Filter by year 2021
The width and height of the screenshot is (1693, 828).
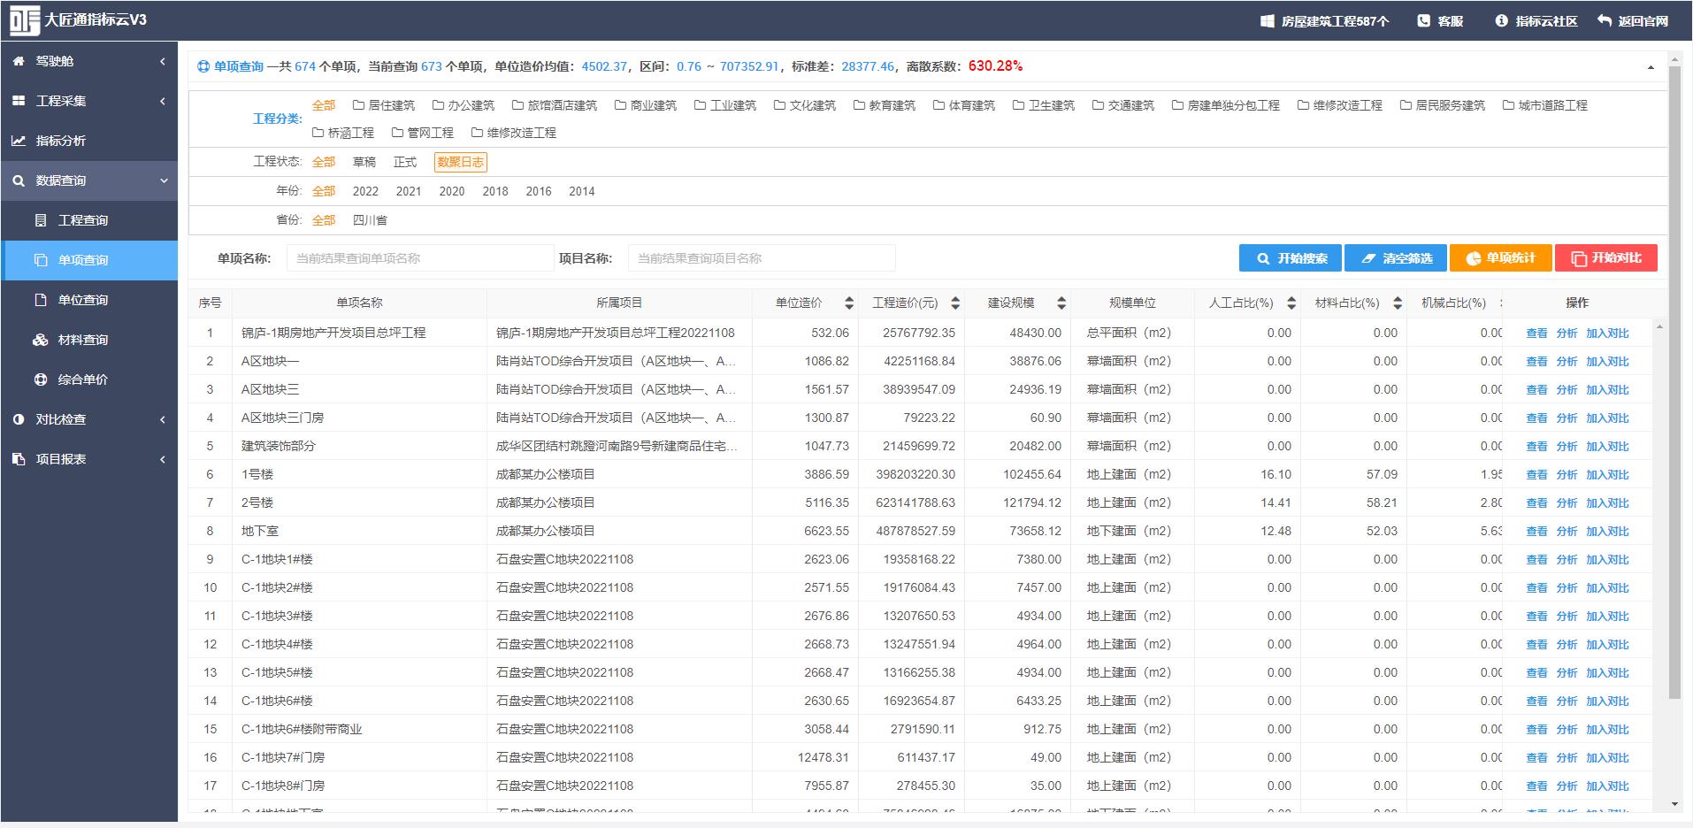click(x=409, y=191)
